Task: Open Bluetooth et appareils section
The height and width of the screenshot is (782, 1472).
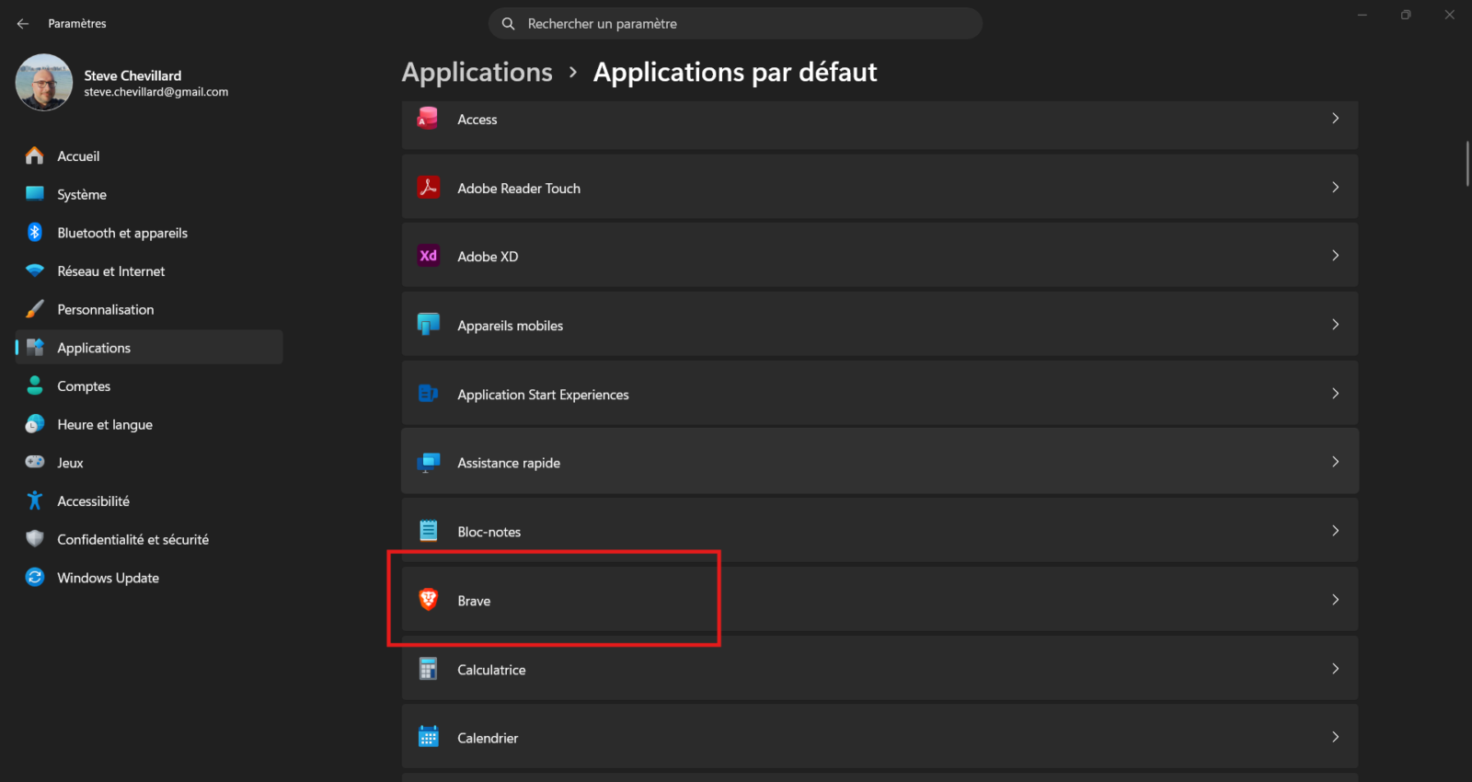Action: [x=149, y=233]
